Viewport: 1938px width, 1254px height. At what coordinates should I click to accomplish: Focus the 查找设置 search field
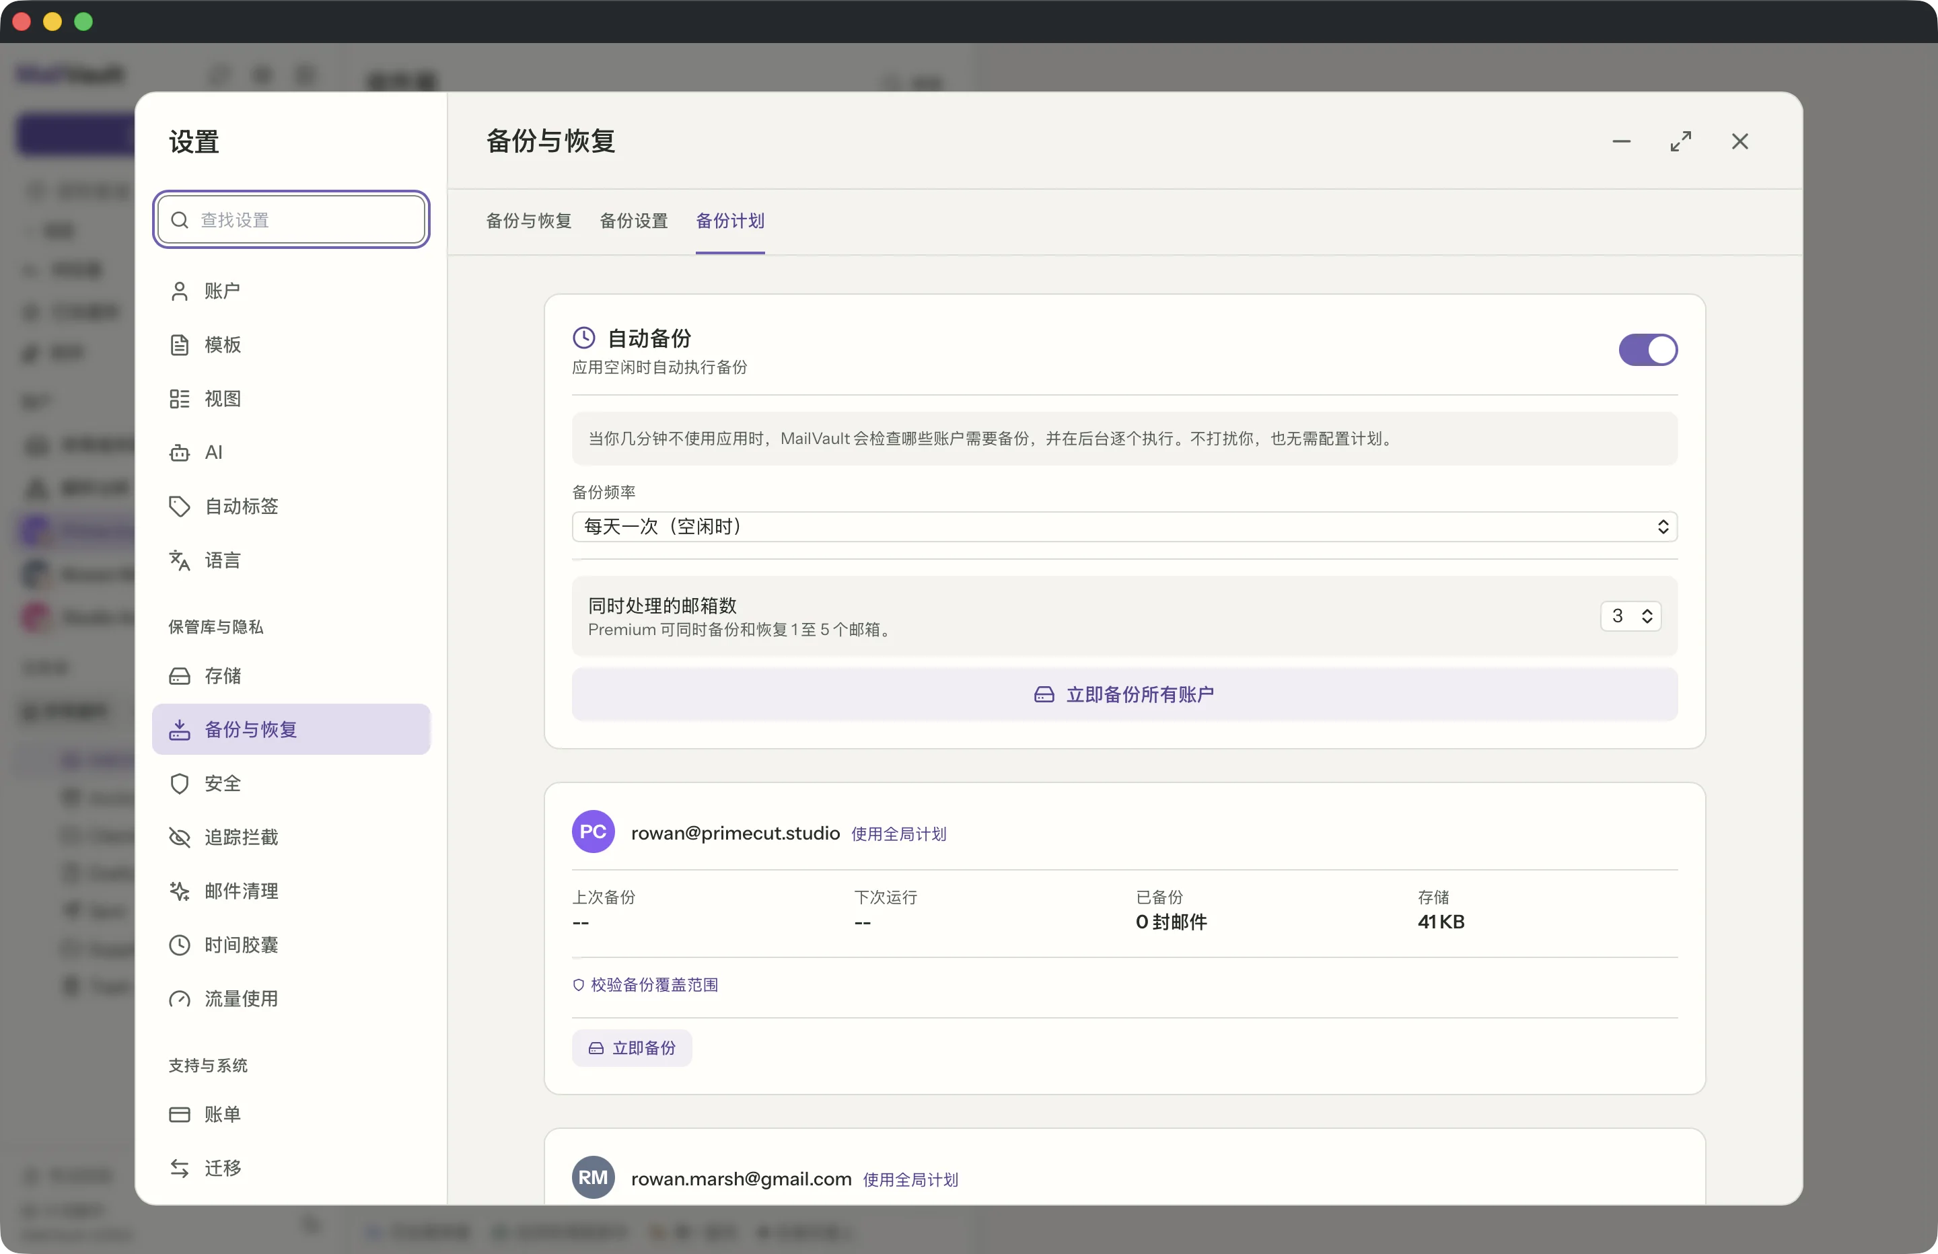[291, 220]
